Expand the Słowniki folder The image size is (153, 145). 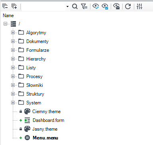click(13, 85)
